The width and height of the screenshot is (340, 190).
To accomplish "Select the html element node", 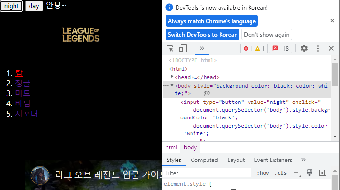I will (x=178, y=69).
